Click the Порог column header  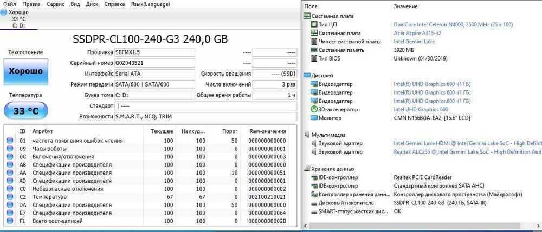click(x=230, y=131)
